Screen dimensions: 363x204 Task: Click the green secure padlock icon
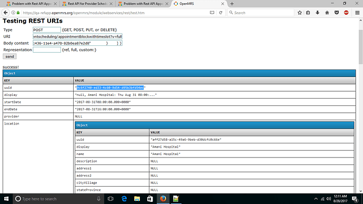click(18, 13)
